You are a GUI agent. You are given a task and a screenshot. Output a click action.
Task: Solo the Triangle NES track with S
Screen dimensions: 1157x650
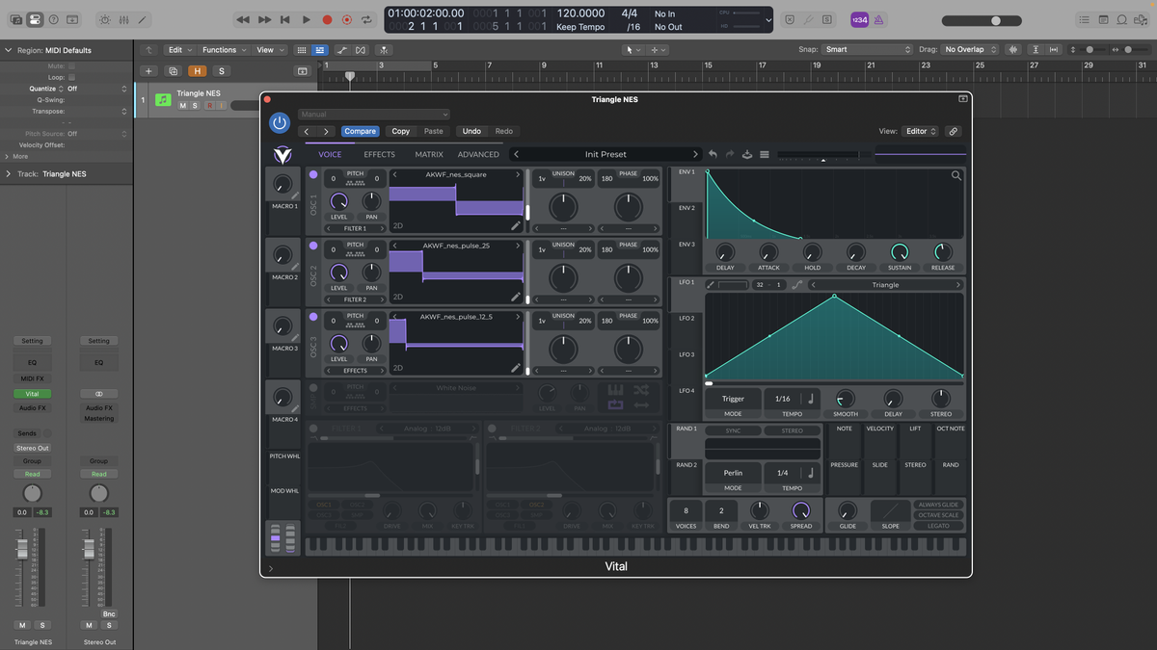tap(197, 105)
